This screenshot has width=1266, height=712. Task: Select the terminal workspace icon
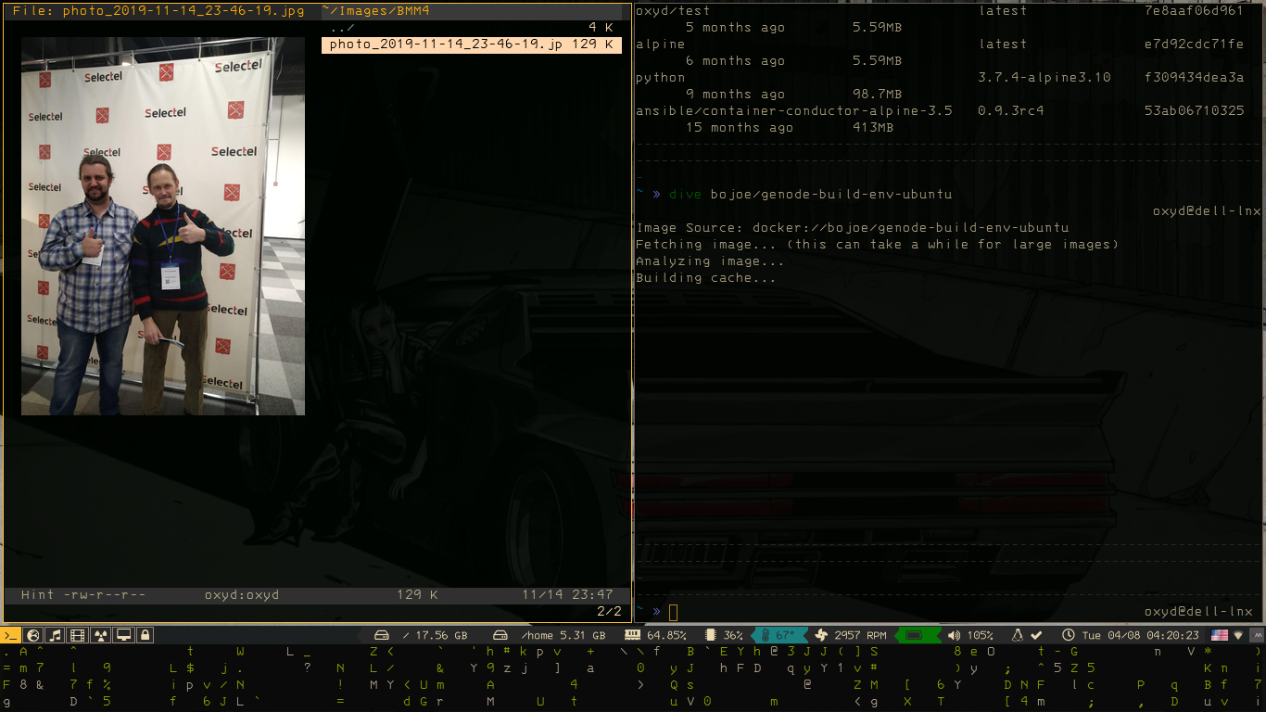pos(10,635)
